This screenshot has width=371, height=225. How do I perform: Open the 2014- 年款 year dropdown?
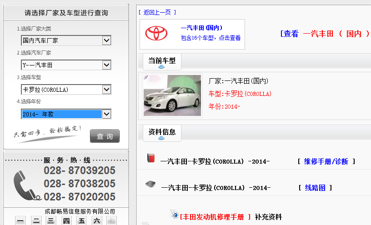[x=66, y=114]
